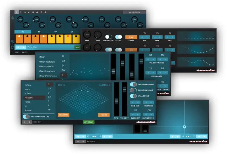Screen dimensions: 227x154
Task: Increase the CC# value 13
Action: tap(173, 37)
